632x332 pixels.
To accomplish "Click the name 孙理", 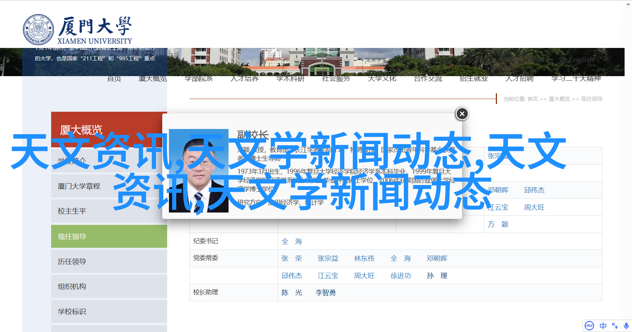I will (x=437, y=276).
